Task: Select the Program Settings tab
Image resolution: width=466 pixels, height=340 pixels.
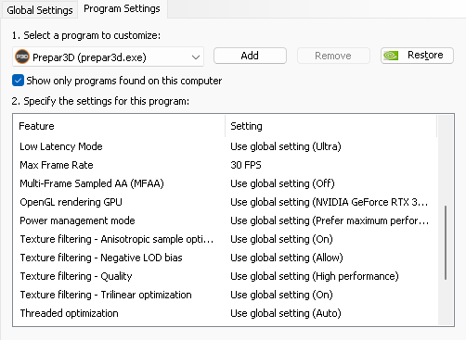Action: coord(122,8)
